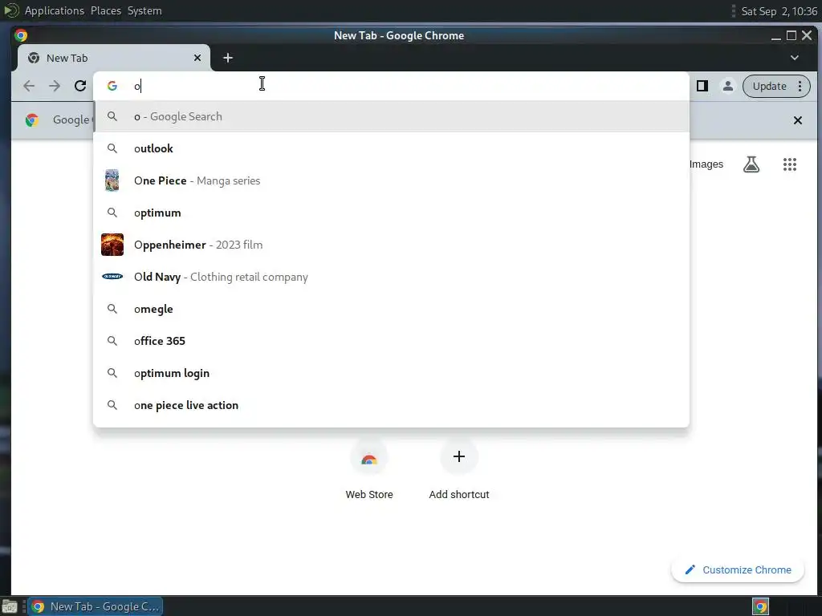Click the Add shortcut plus button

click(x=458, y=456)
